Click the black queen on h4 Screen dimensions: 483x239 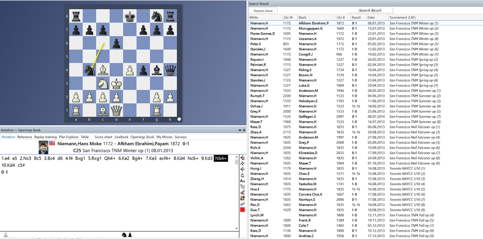point(171,70)
